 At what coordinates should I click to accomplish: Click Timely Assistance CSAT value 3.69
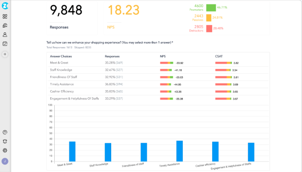tap(235, 84)
